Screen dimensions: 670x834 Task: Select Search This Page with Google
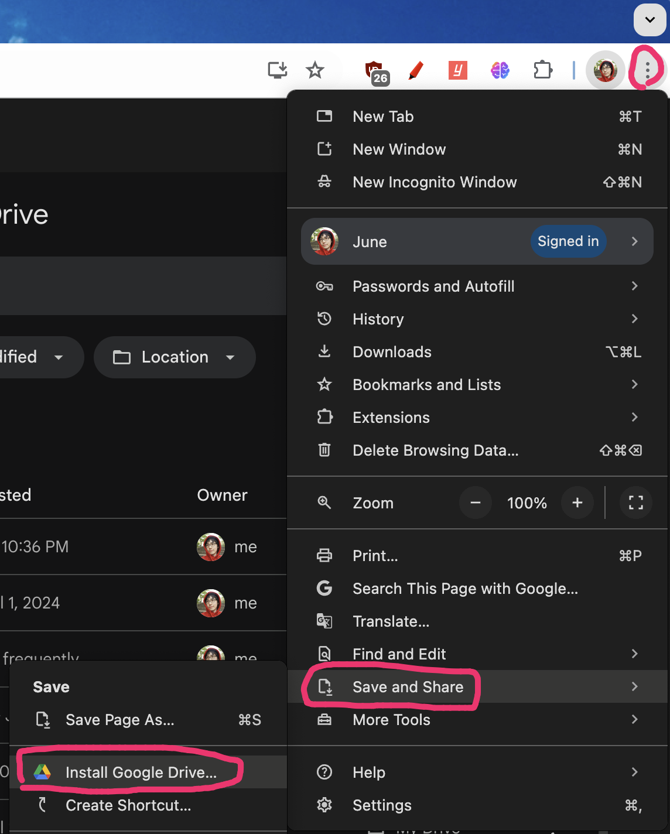[477, 589]
